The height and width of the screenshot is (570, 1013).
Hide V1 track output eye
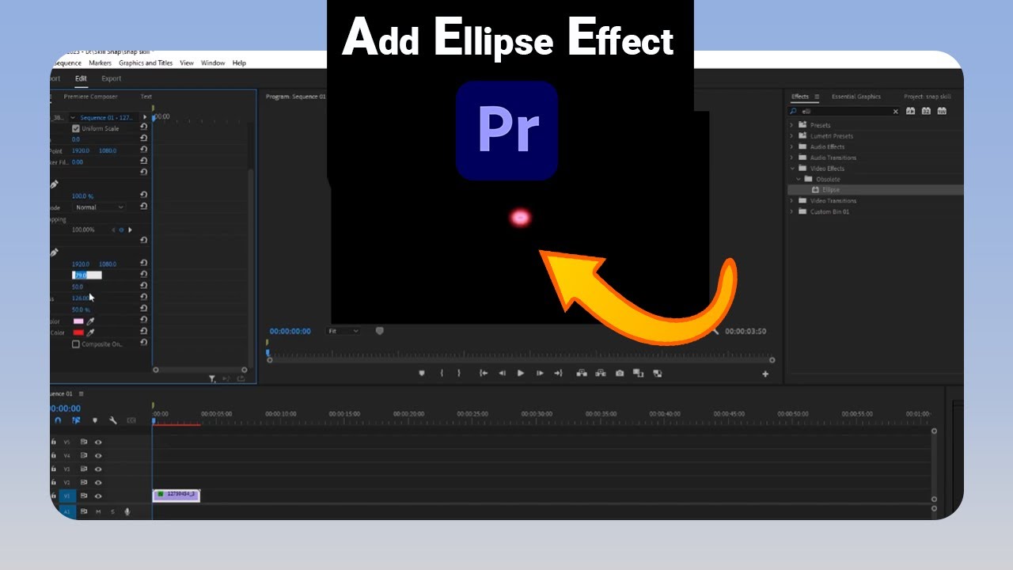(x=99, y=496)
